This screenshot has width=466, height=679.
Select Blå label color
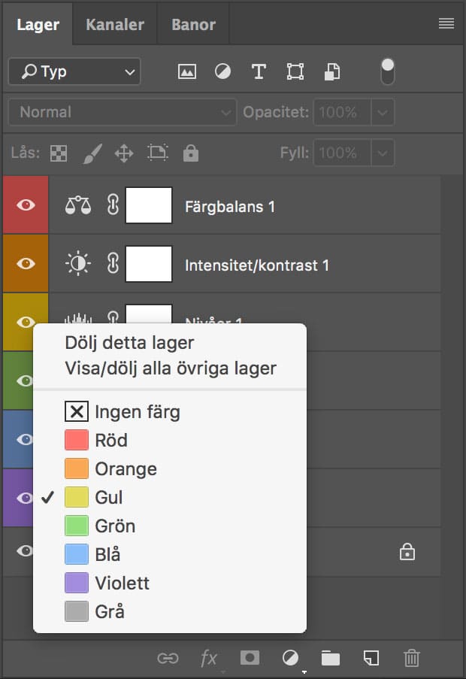[x=170, y=554]
